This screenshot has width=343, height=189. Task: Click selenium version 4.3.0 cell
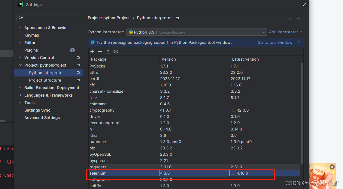[x=194, y=173]
